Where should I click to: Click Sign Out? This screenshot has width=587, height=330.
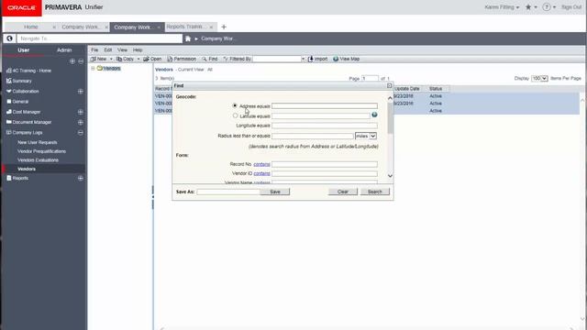[x=571, y=7]
